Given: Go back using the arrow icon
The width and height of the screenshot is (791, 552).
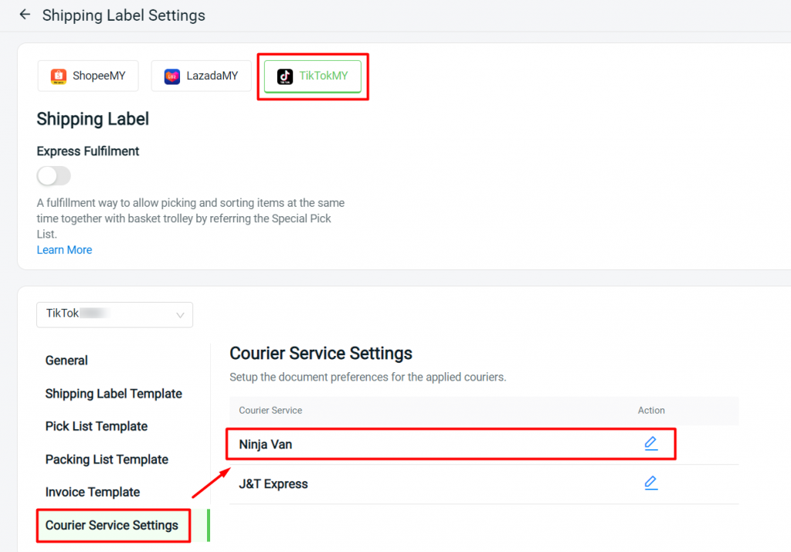Looking at the screenshot, I should tap(25, 15).
